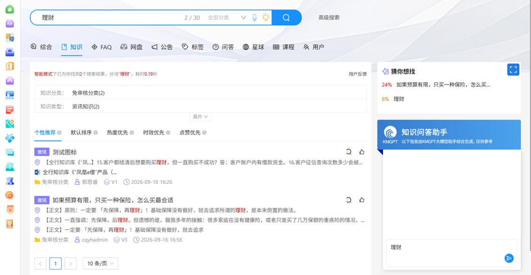Viewport: 531px width, 275px height.
Task: Switch to the 网盘 search tab
Action: [x=132, y=47]
